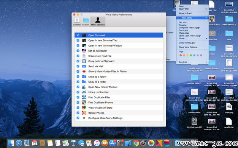This screenshot has height=148, width=238.
Task: Select Duplicate in the context menu
Action: [x=183, y=30]
